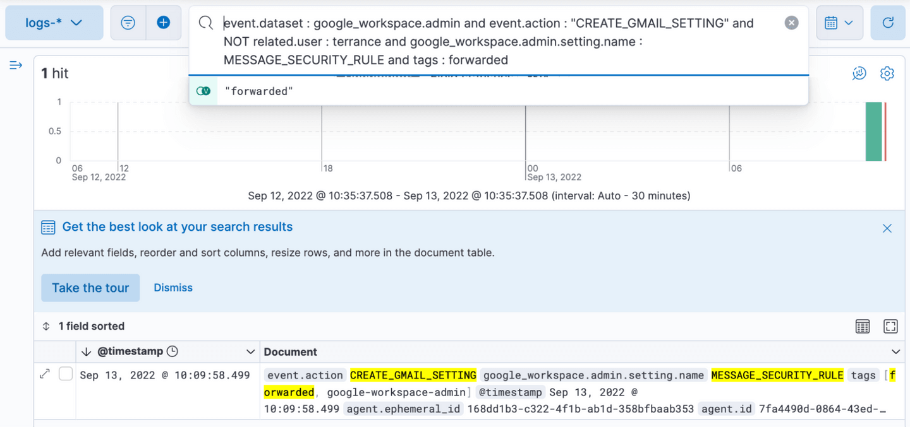Open chart options gear icon

887,74
